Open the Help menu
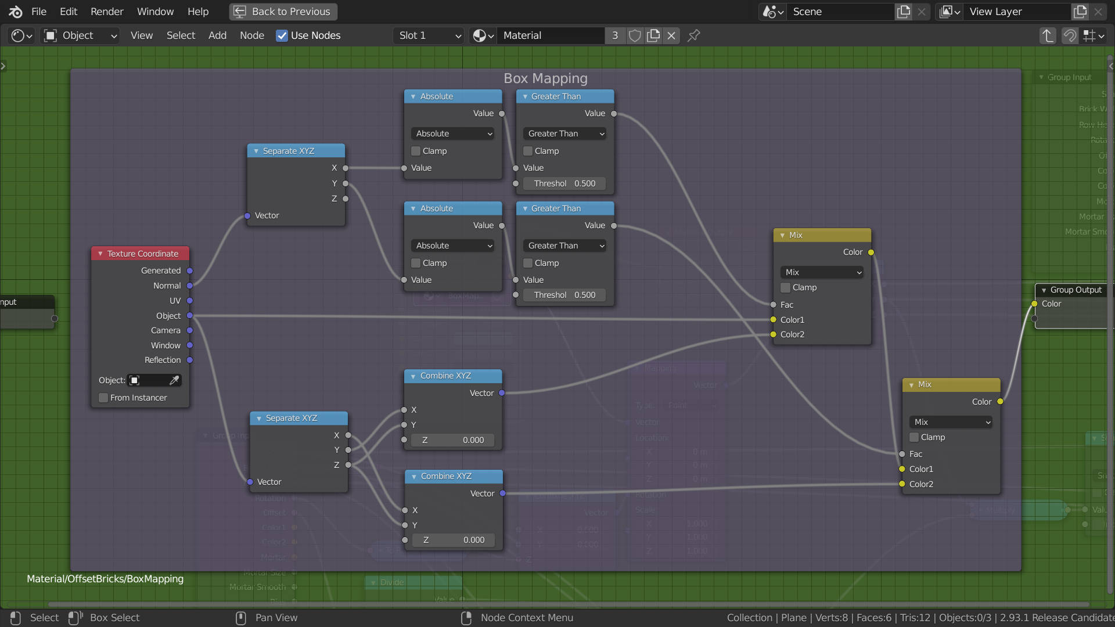Image resolution: width=1115 pixels, height=627 pixels. tap(198, 12)
